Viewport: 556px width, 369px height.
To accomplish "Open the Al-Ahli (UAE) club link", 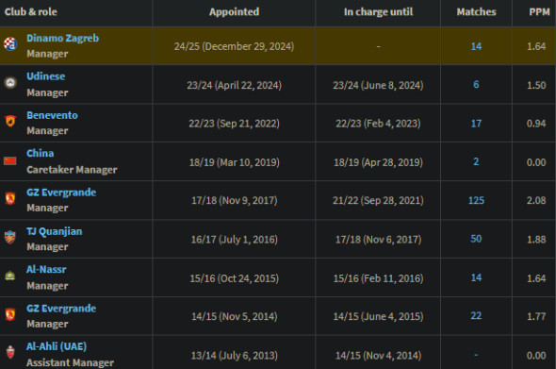I will [57, 346].
